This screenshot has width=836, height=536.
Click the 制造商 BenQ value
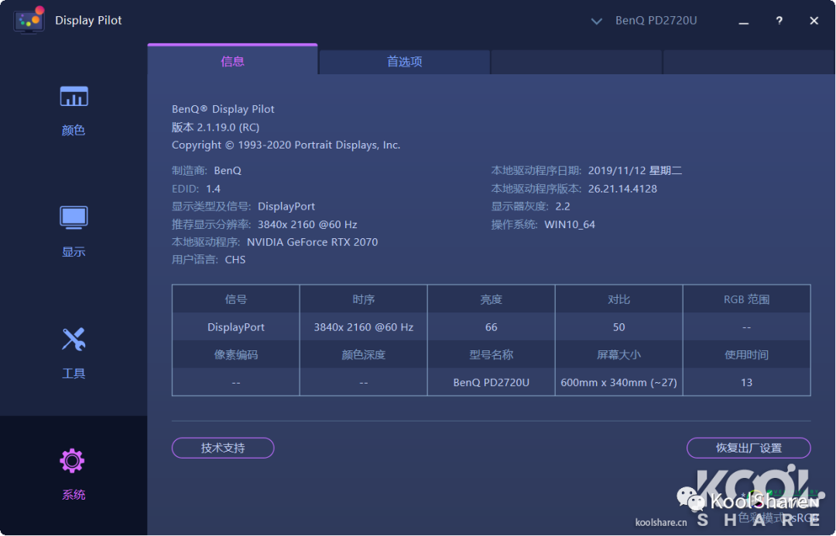(228, 170)
